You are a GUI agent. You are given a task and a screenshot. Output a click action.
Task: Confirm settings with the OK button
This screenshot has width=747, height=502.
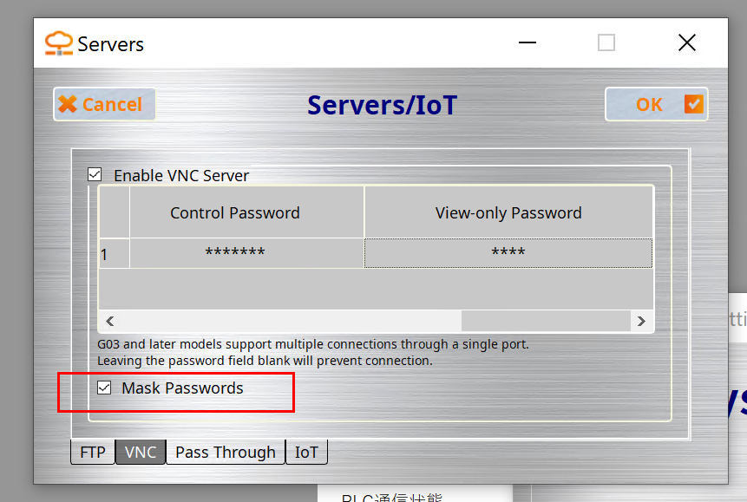[656, 105]
